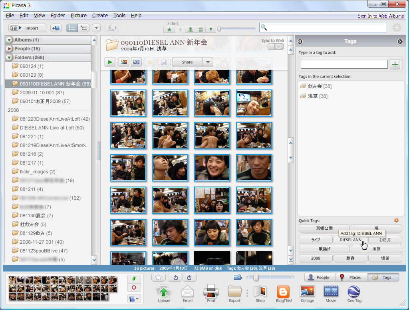Jump to bottom of photo library
Screen dimensions: 409x310
[x=291, y=259]
